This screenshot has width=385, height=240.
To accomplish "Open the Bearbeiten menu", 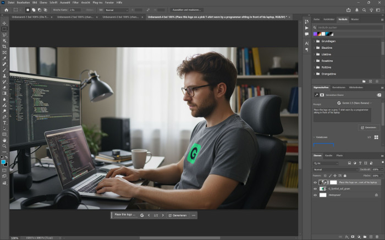I will coord(23,2).
